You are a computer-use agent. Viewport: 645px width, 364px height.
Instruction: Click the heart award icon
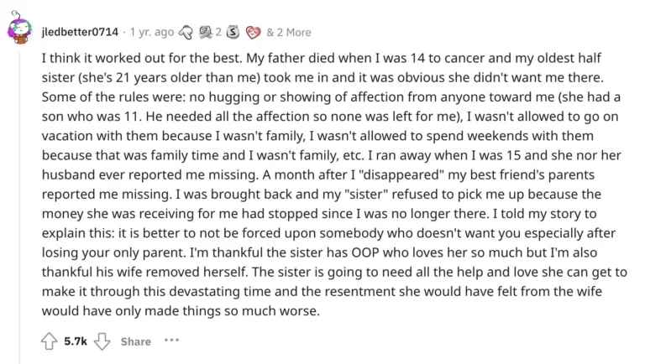[x=252, y=33]
